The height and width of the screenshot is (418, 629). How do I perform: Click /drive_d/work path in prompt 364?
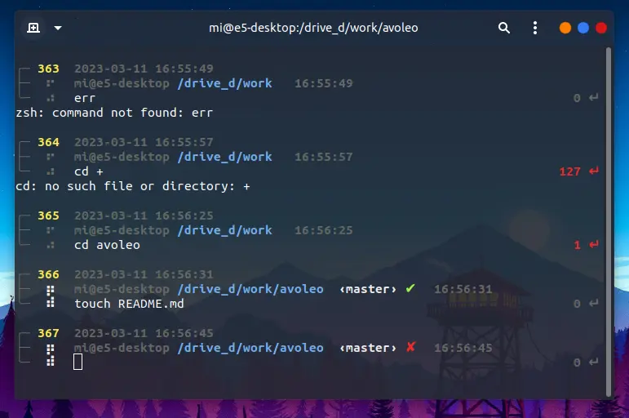(224, 157)
